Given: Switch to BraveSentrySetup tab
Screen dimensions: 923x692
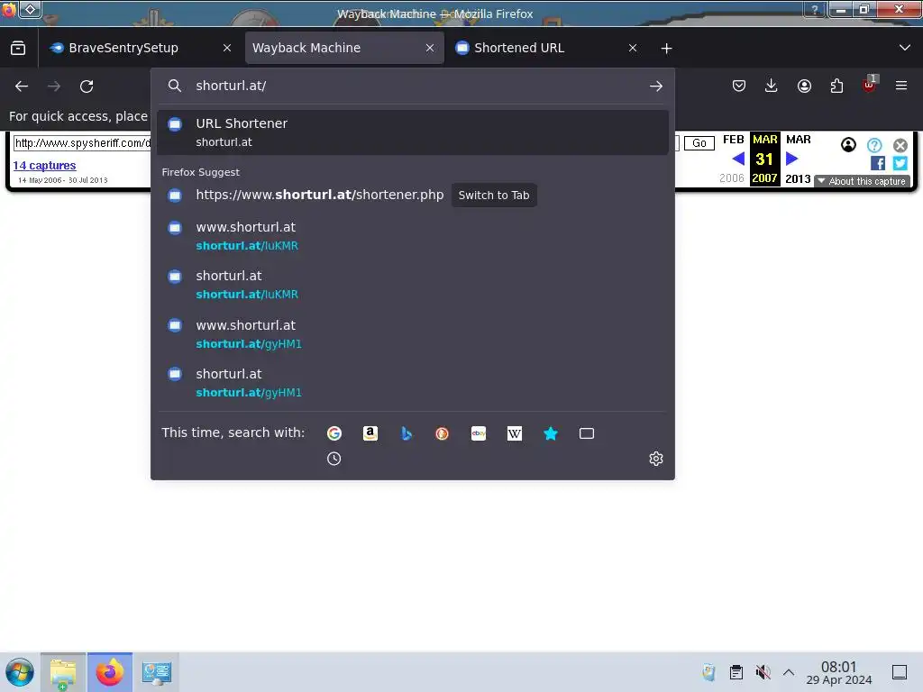Looking at the screenshot, I should coord(123,48).
